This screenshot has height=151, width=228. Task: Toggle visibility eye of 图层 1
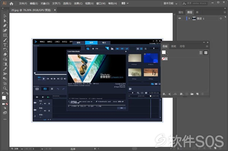pos(180,19)
